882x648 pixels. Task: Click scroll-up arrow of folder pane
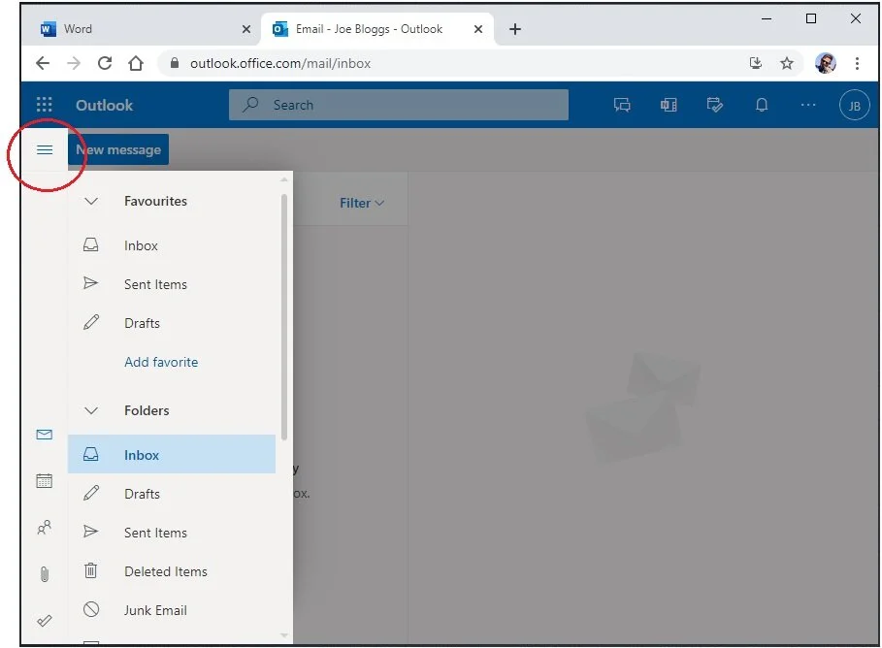[x=284, y=180]
